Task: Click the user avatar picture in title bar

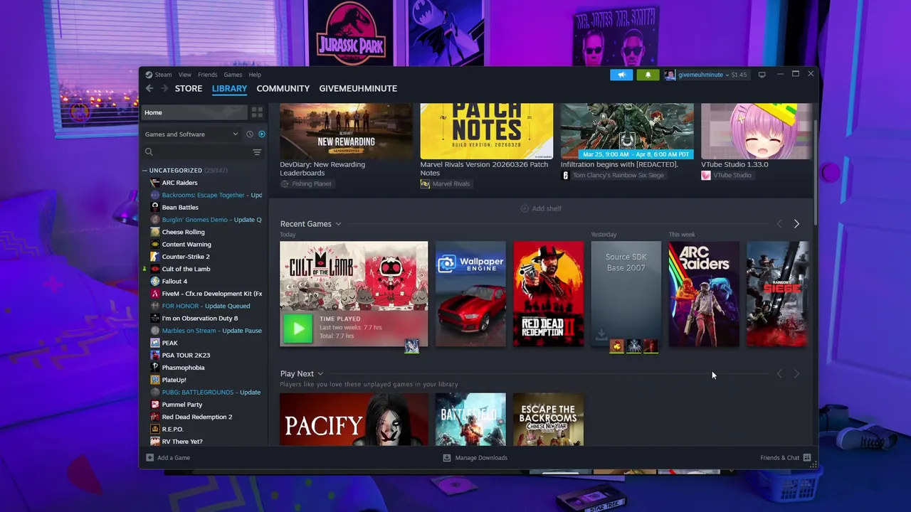Action: tap(670, 75)
